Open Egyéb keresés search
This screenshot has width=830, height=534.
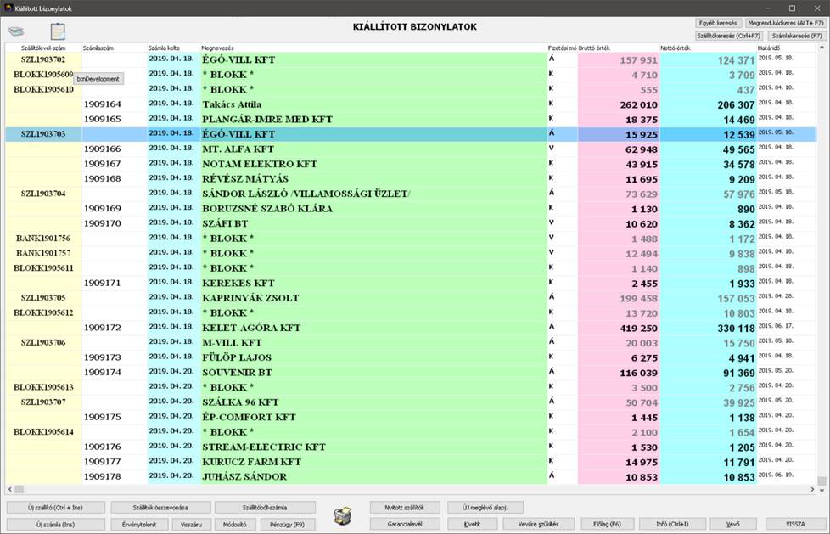pyautogui.click(x=718, y=23)
